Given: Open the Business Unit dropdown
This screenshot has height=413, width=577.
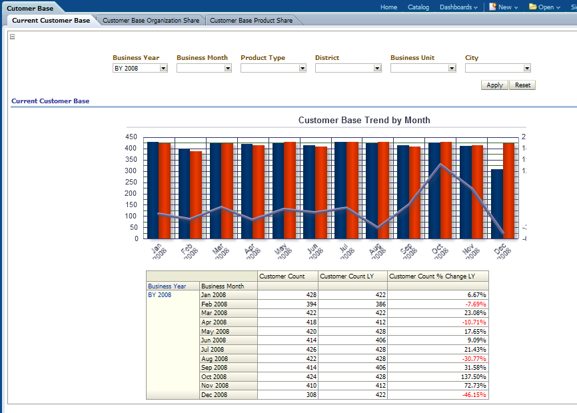Looking at the screenshot, I should [452, 68].
